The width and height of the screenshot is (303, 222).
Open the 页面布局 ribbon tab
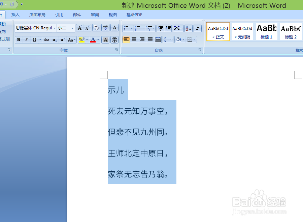pyautogui.click(x=37, y=15)
